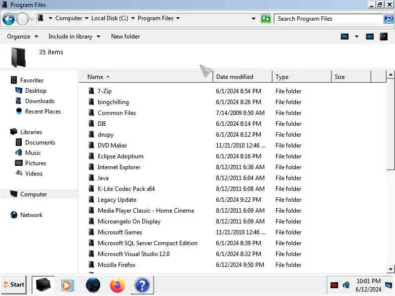This screenshot has width=395, height=296.
Task: Launch Firefox from the taskbar
Action: [118, 285]
